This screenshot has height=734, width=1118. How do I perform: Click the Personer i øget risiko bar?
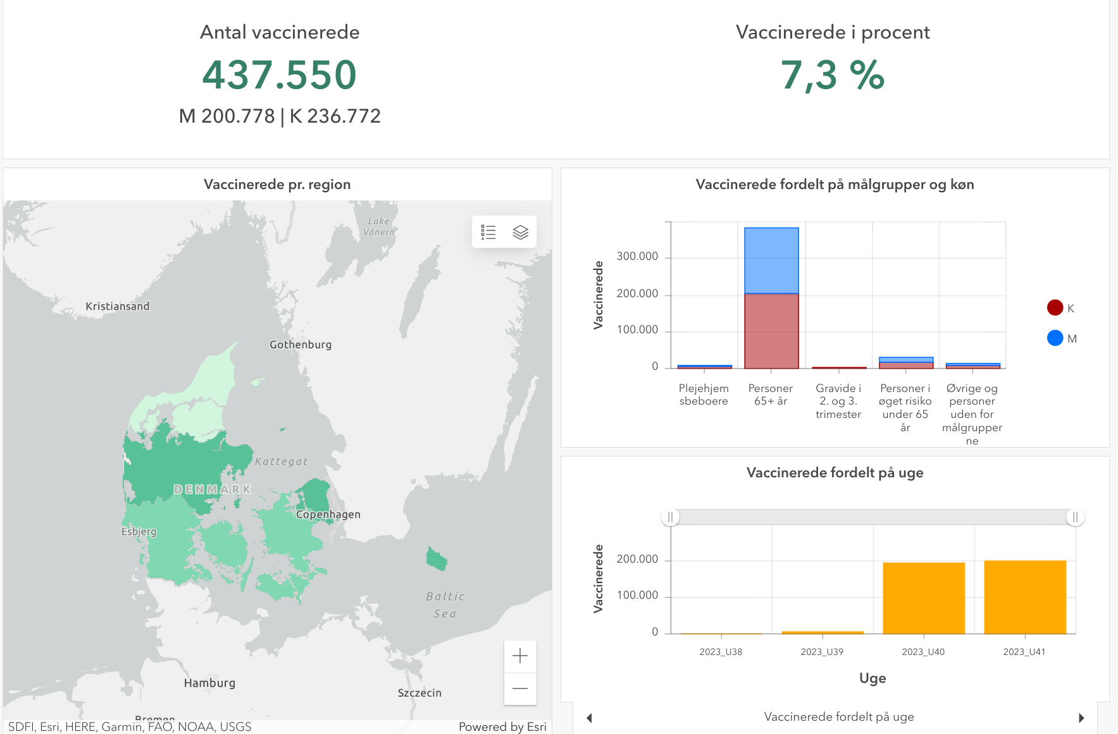905,362
